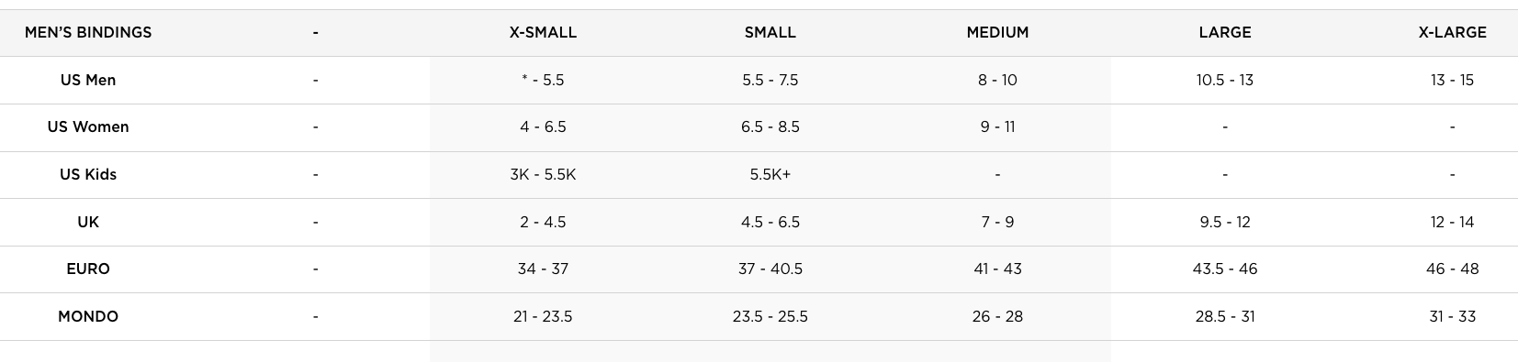1518x362 pixels.
Task: Select the 10.5 - 13 large cell
Action: [1224, 80]
